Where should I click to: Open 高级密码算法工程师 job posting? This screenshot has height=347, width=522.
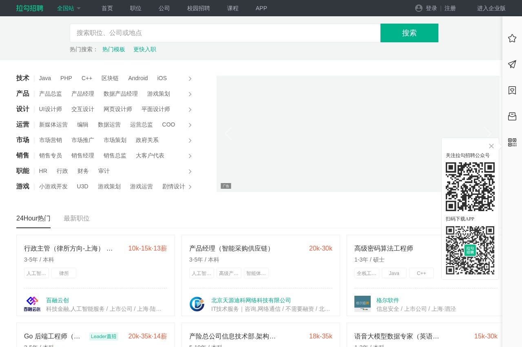tap(384, 248)
